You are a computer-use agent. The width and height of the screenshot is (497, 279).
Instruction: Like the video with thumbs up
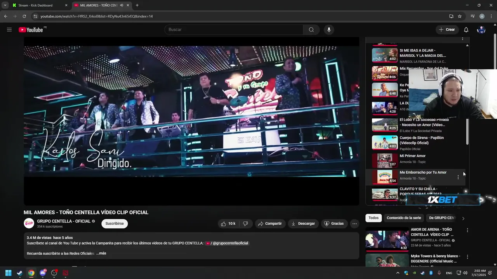point(228,224)
